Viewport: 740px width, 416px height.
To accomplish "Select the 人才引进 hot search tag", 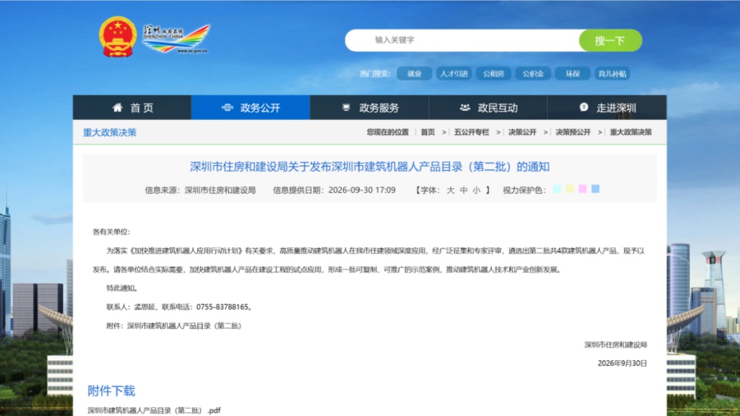I will [x=454, y=73].
